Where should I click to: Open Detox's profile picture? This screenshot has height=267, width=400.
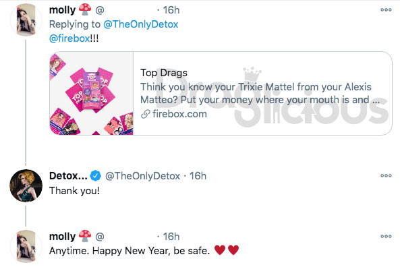click(26, 185)
